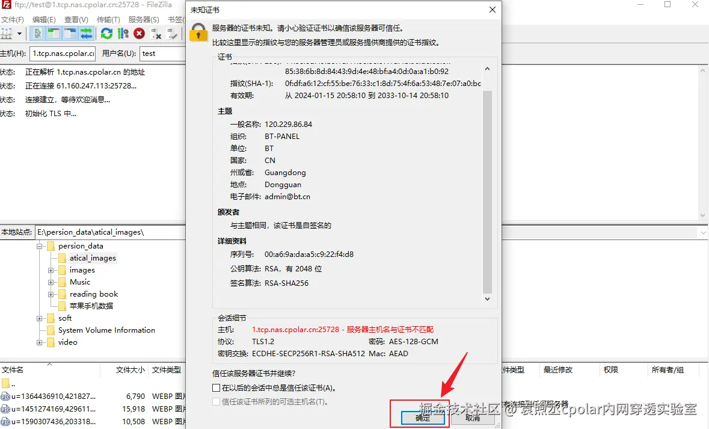Click the 本地站点 path field

[x=110, y=232]
